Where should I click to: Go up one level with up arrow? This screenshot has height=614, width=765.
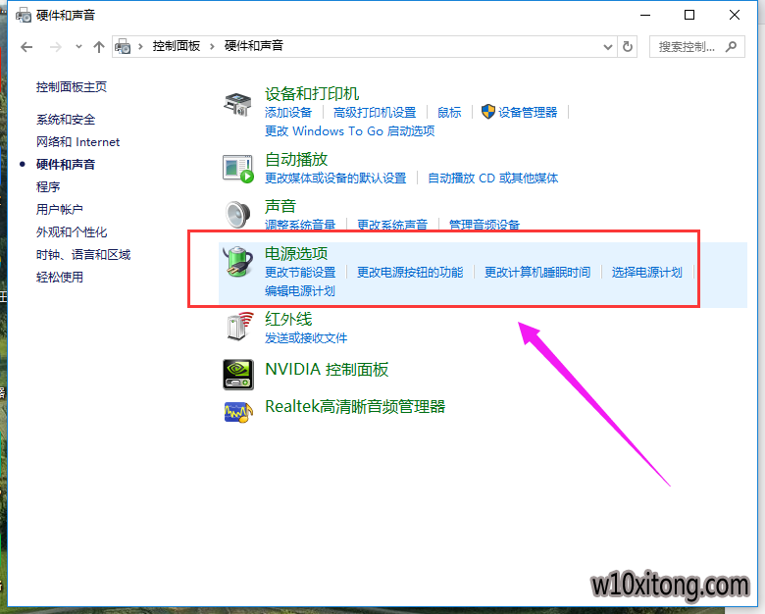[99, 47]
